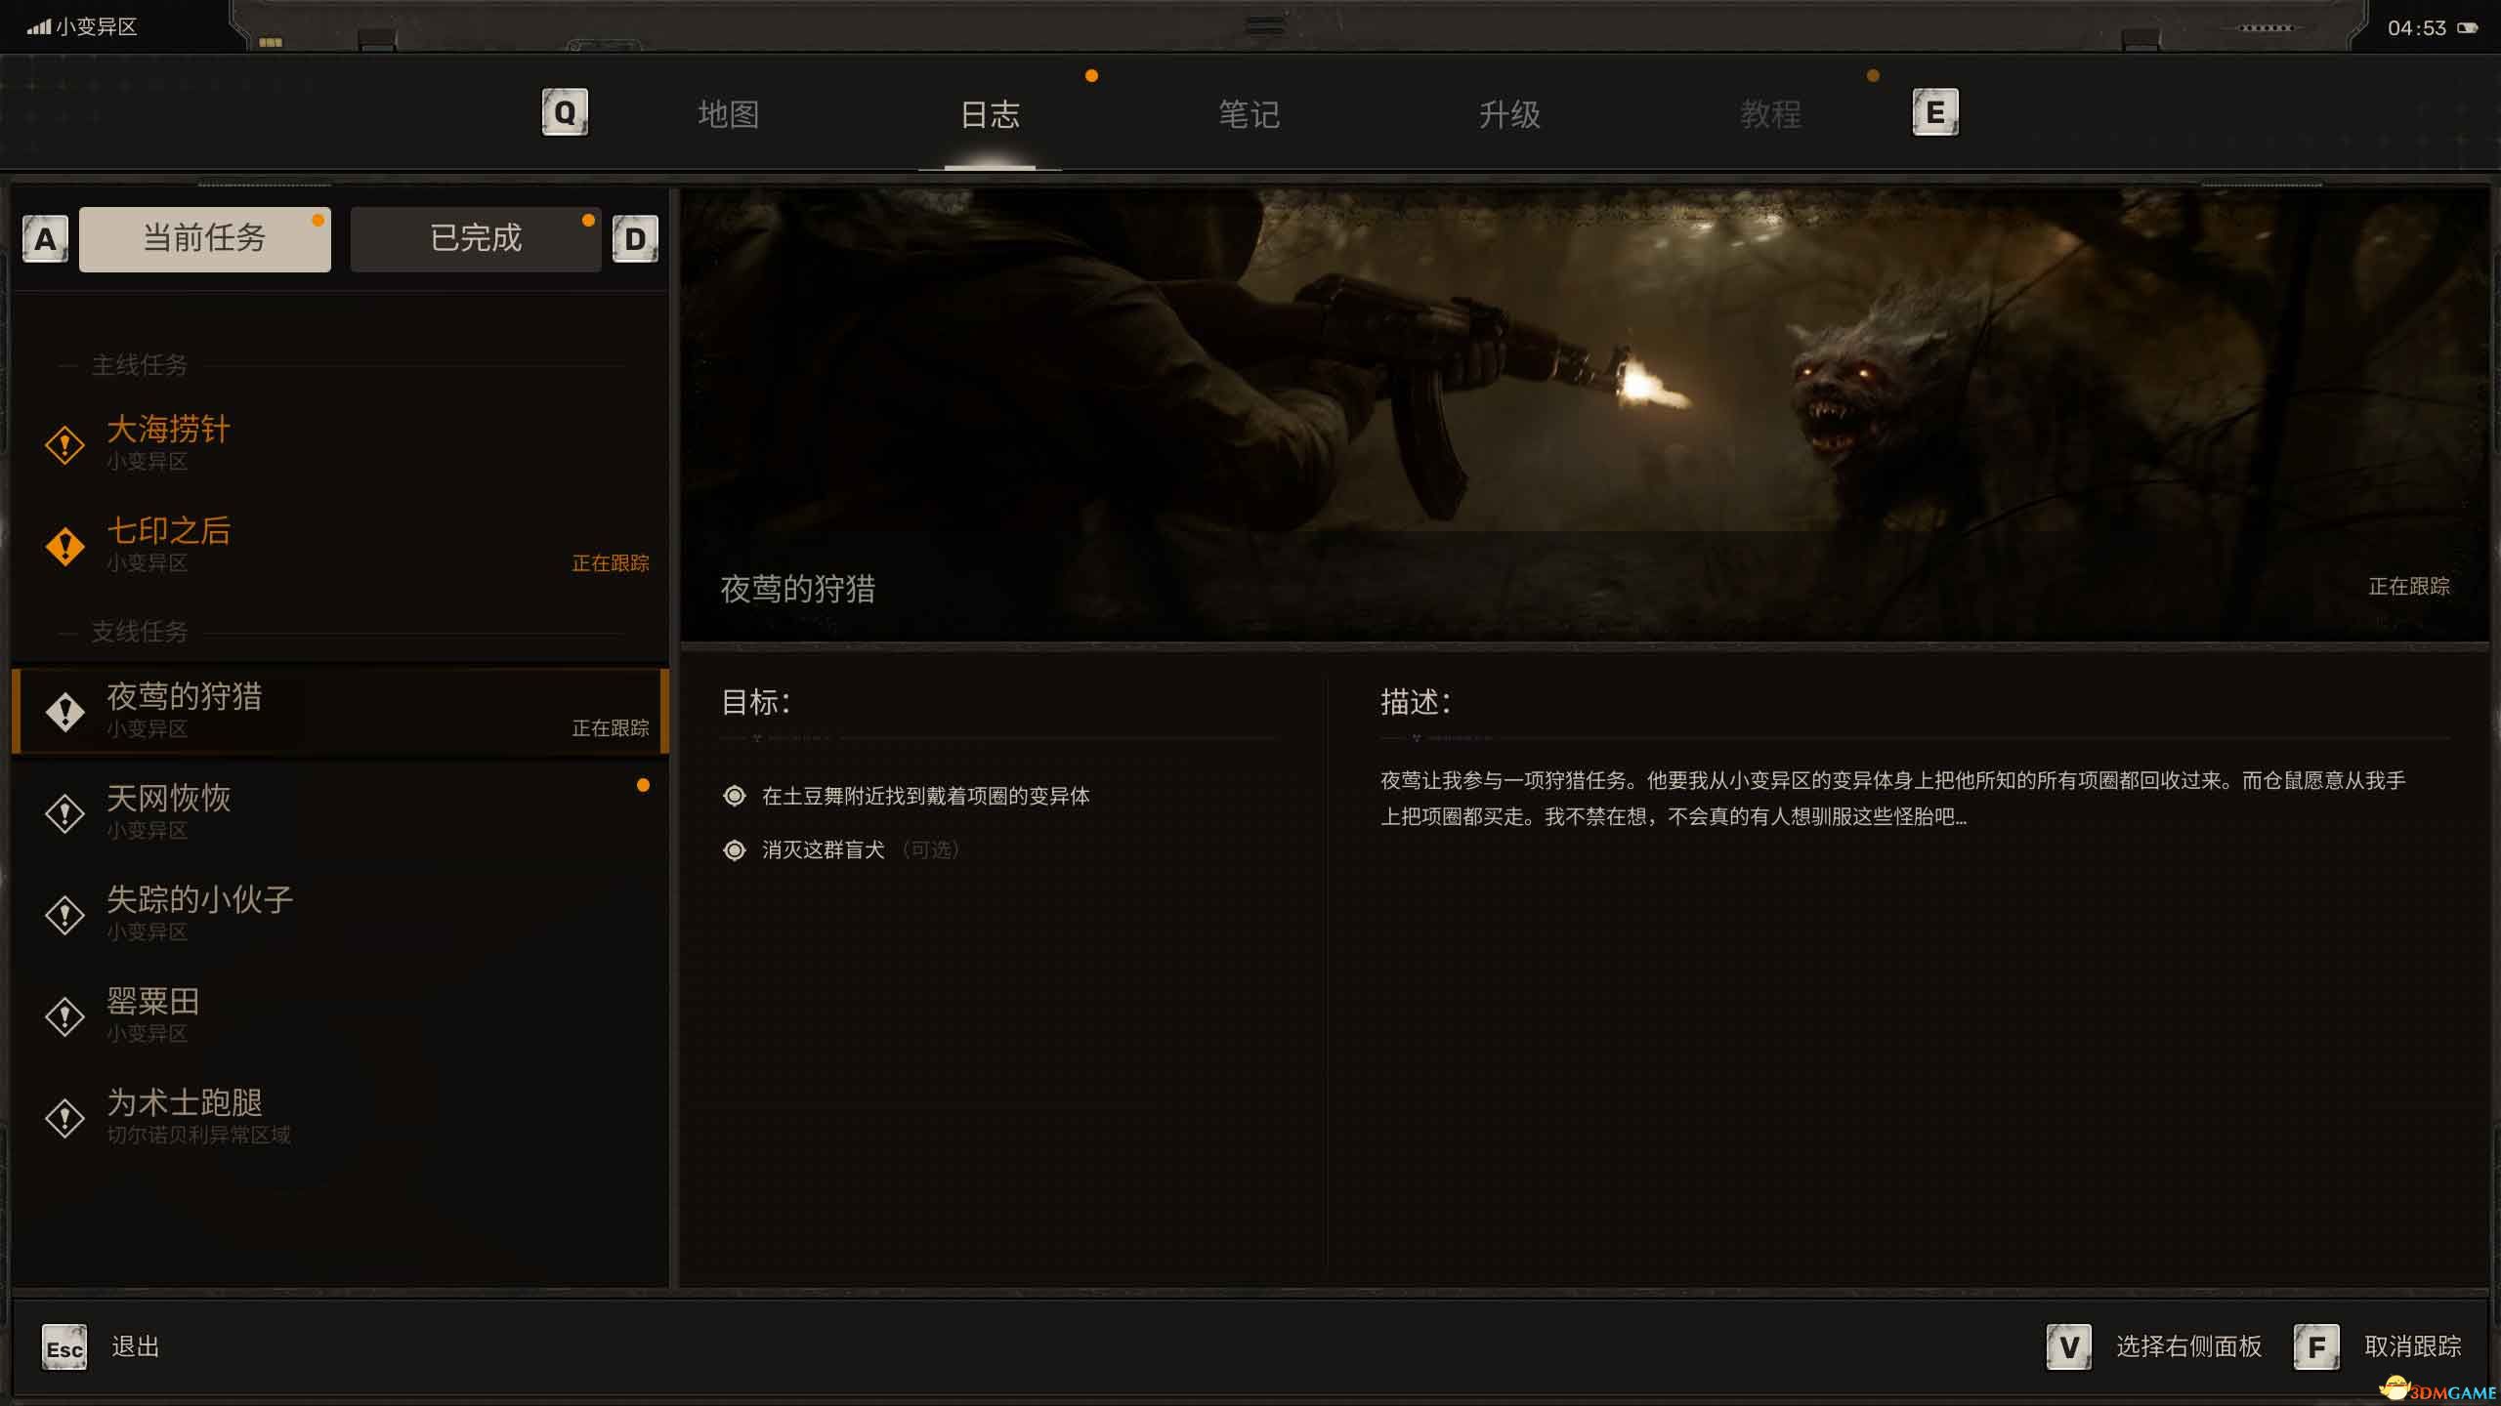This screenshot has width=2501, height=1406.
Task: Click the optional objective 消灭这群盲犬
Action: click(x=824, y=850)
